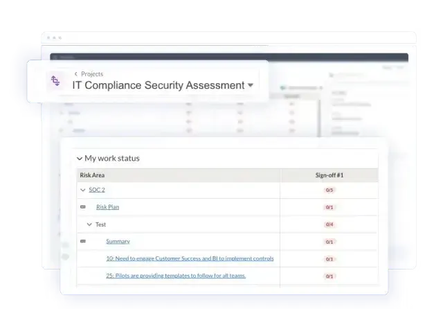Viewport: 443px width, 309px height.
Task: Collapse the My work status section
Action: (80, 159)
